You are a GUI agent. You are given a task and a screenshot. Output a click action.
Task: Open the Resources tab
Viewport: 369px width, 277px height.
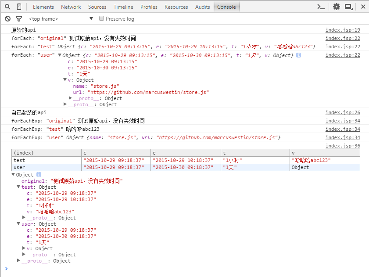[x=176, y=7]
